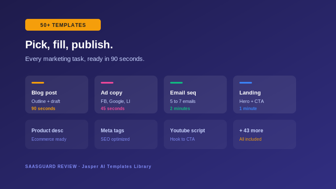Open the Product desc card

57,134
